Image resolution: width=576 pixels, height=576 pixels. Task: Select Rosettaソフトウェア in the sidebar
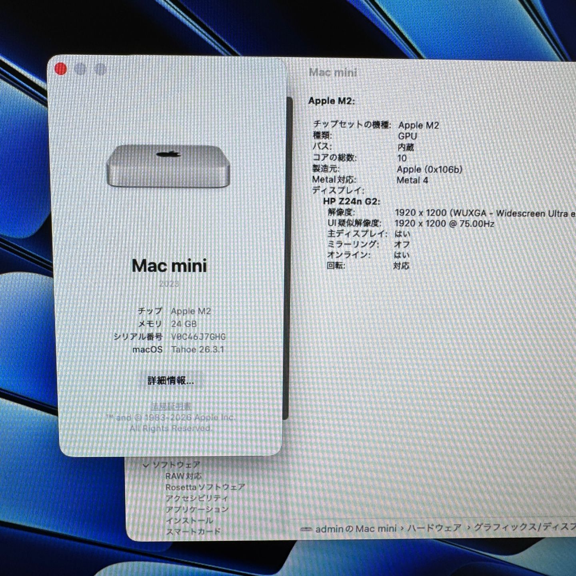coord(205,487)
